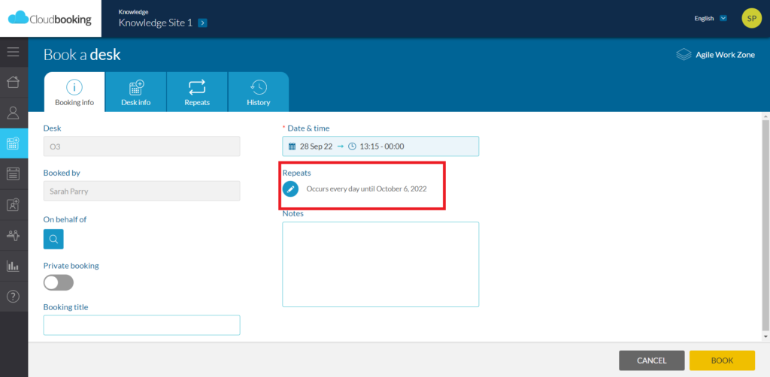The image size is (770, 377).
Task: Click the Desk field showing O3
Action: [142, 146]
